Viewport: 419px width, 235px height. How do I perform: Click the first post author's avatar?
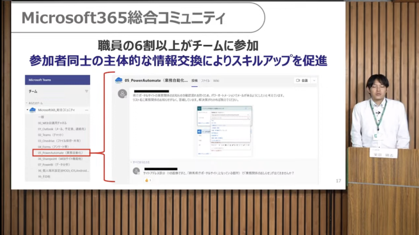click(122, 94)
